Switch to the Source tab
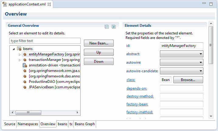The image size is (218, 131). (x=10, y=124)
